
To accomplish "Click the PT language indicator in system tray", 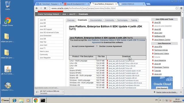I will coord(156,100).
